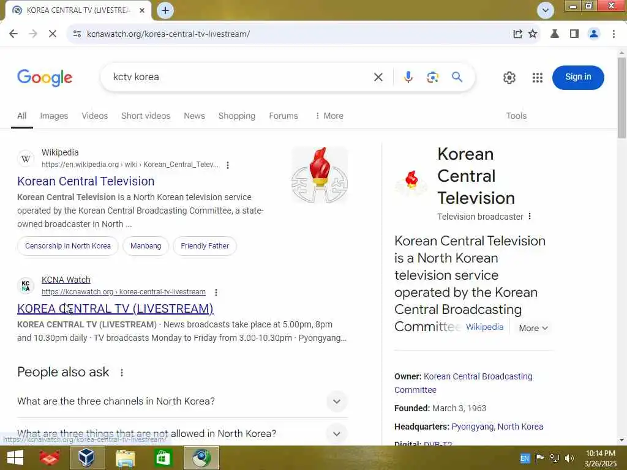Open Korean Central Broadcasting Committee owner link

[x=464, y=383]
